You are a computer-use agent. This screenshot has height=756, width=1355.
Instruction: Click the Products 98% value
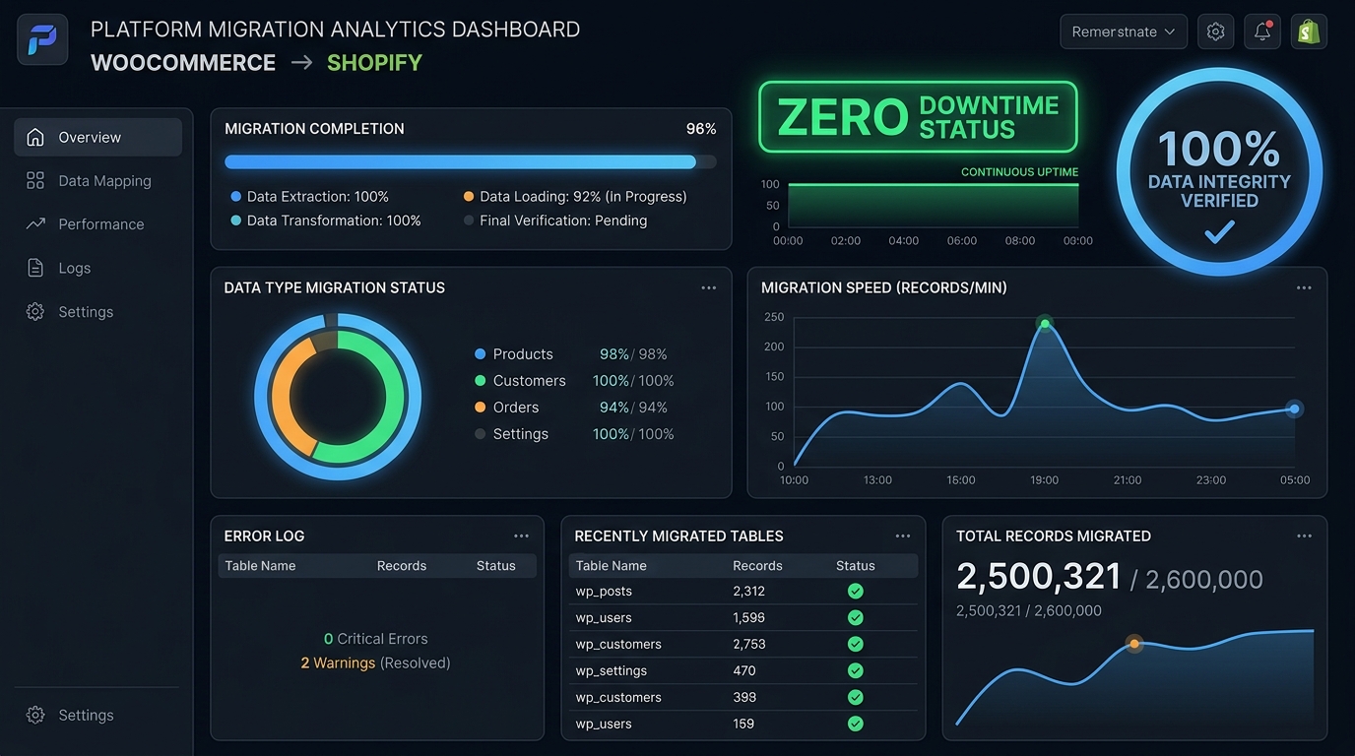point(614,354)
